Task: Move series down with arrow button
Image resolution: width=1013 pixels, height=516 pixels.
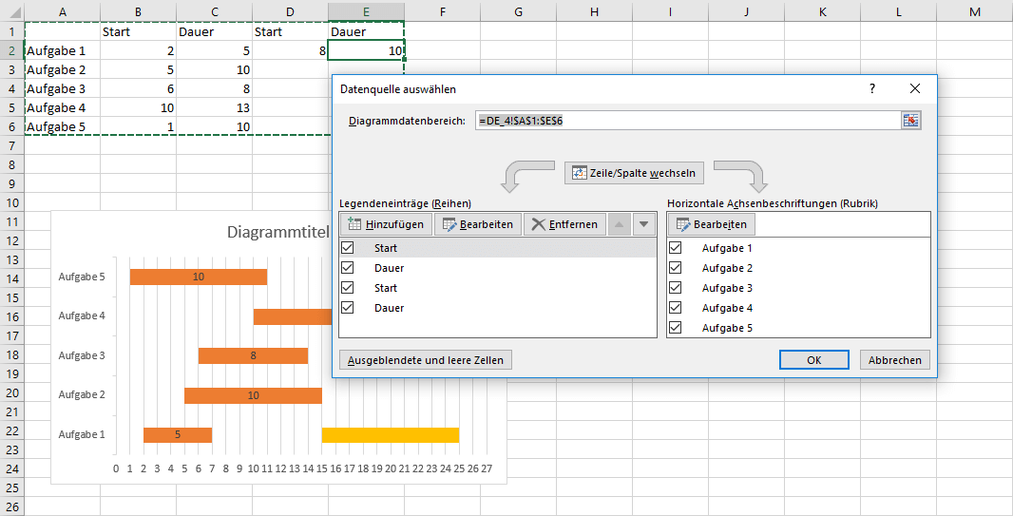Action: (x=643, y=225)
